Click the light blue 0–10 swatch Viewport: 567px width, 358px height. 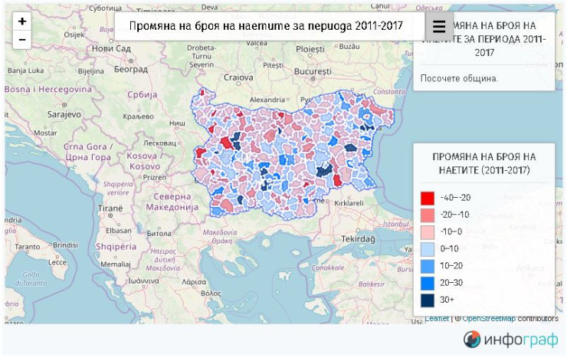click(x=428, y=248)
